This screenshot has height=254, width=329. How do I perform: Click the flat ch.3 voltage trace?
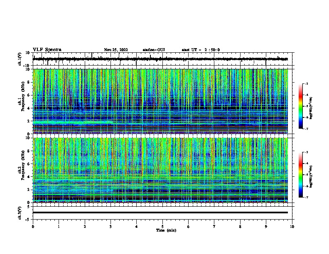pyautogui.click(x=160, y=212)
